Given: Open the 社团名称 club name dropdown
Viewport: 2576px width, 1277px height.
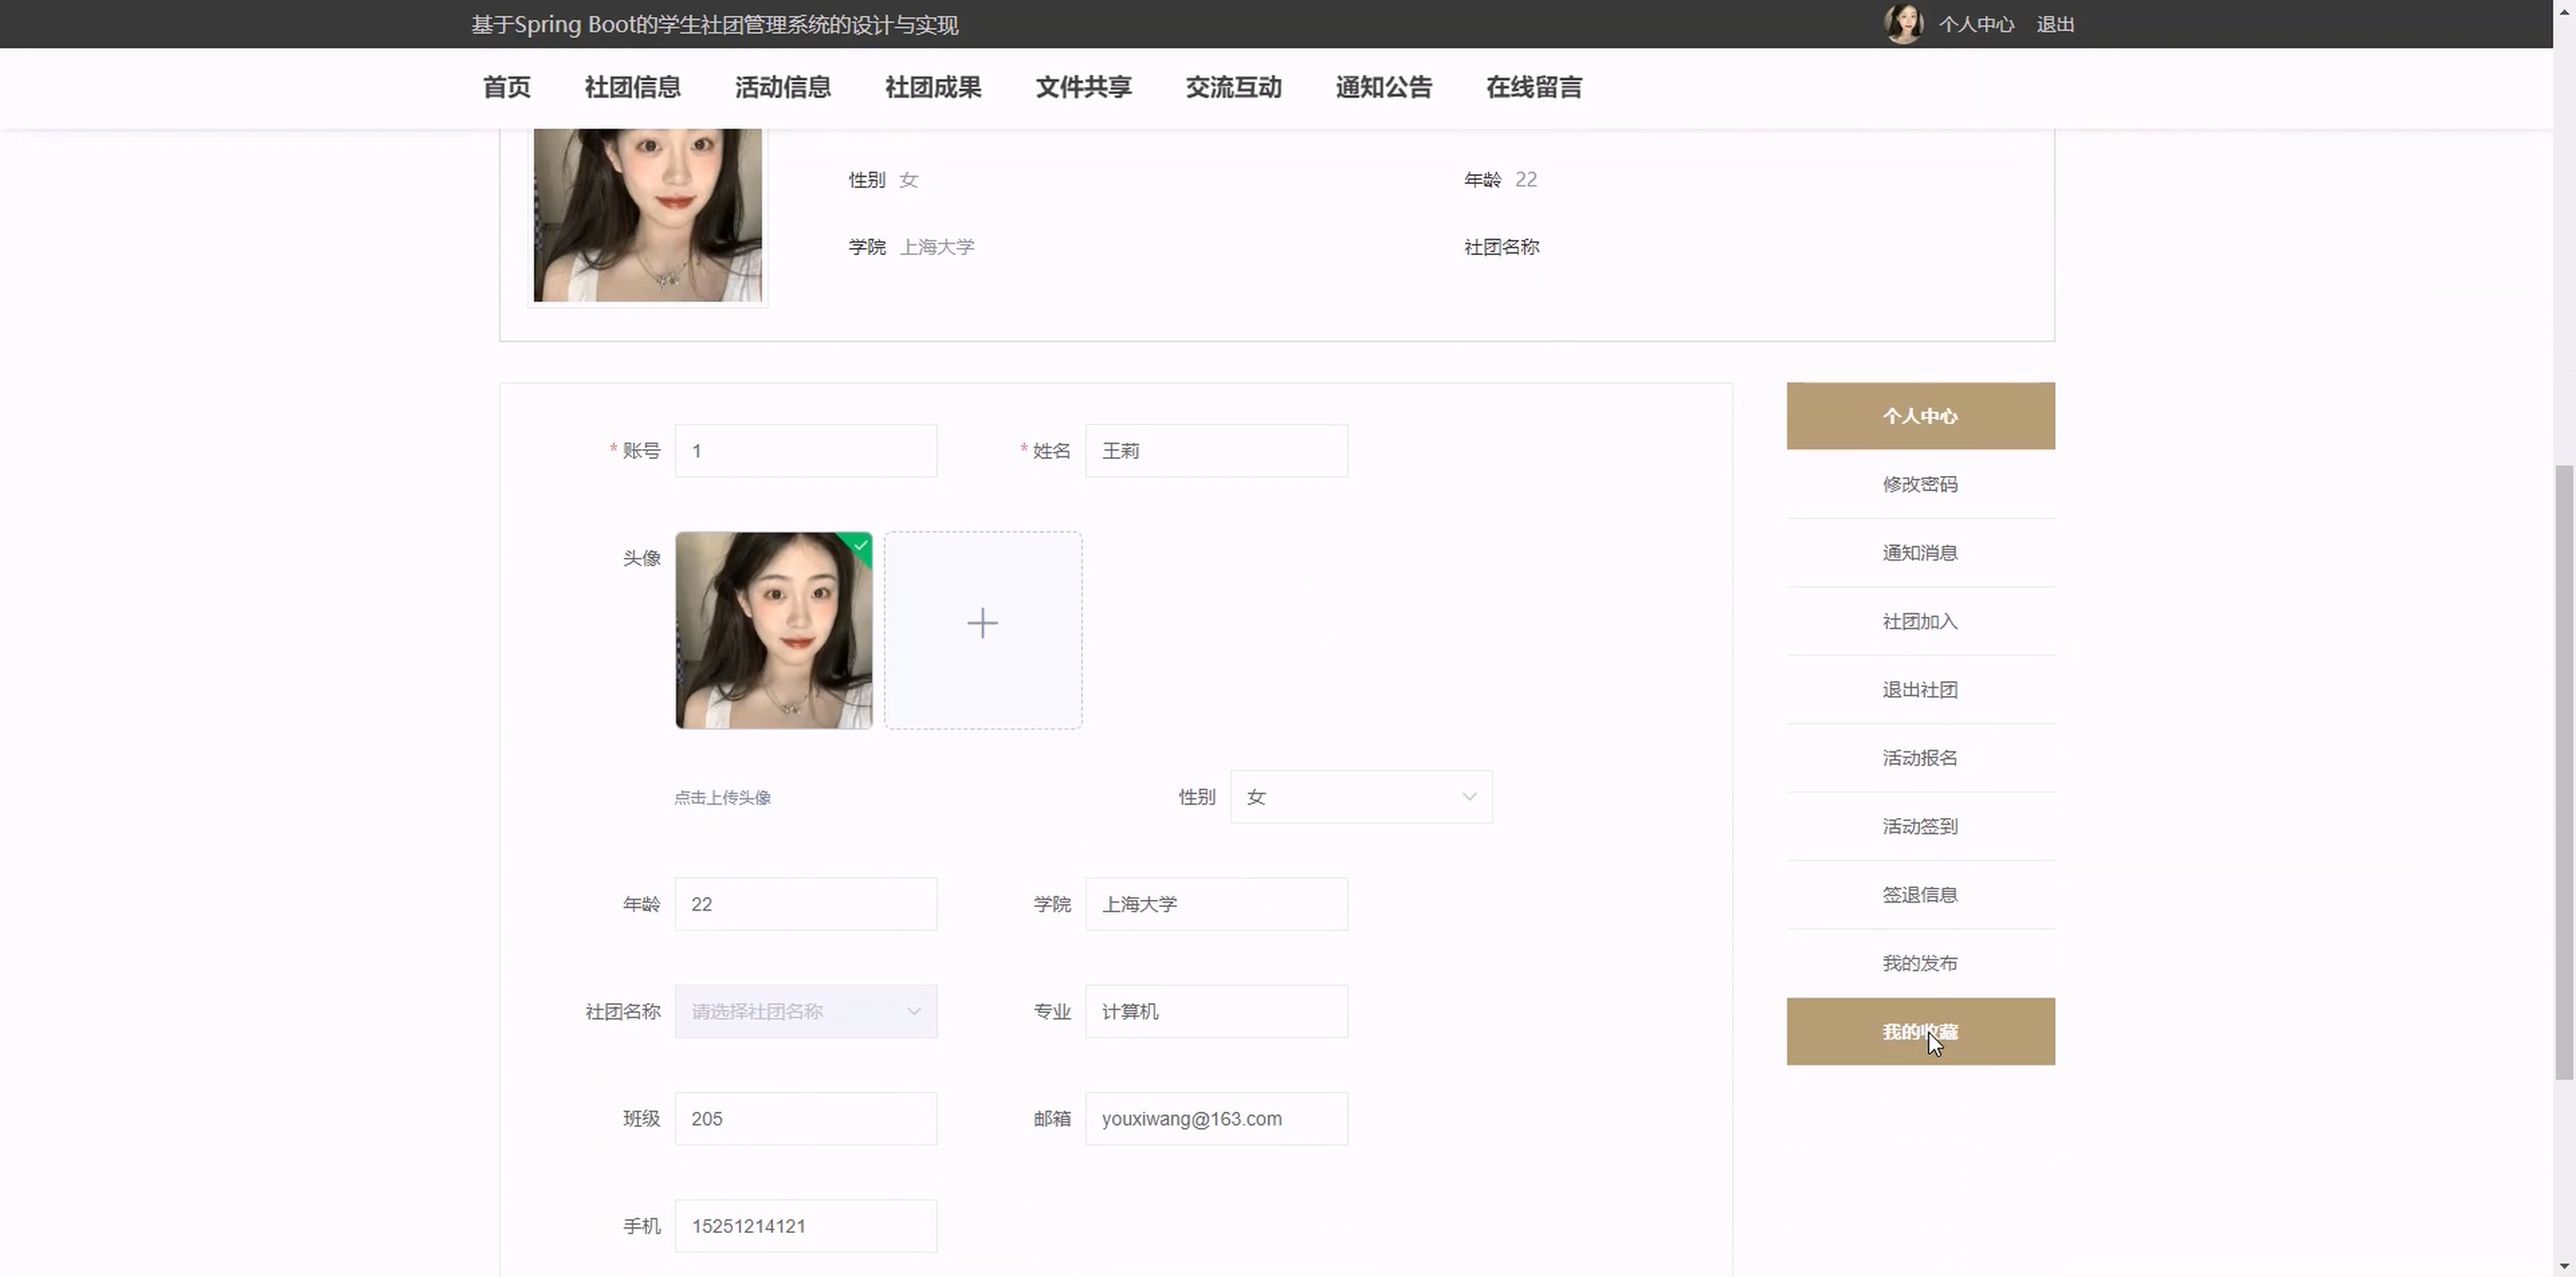Looking at the screenshot, I should click(805, 1011).
